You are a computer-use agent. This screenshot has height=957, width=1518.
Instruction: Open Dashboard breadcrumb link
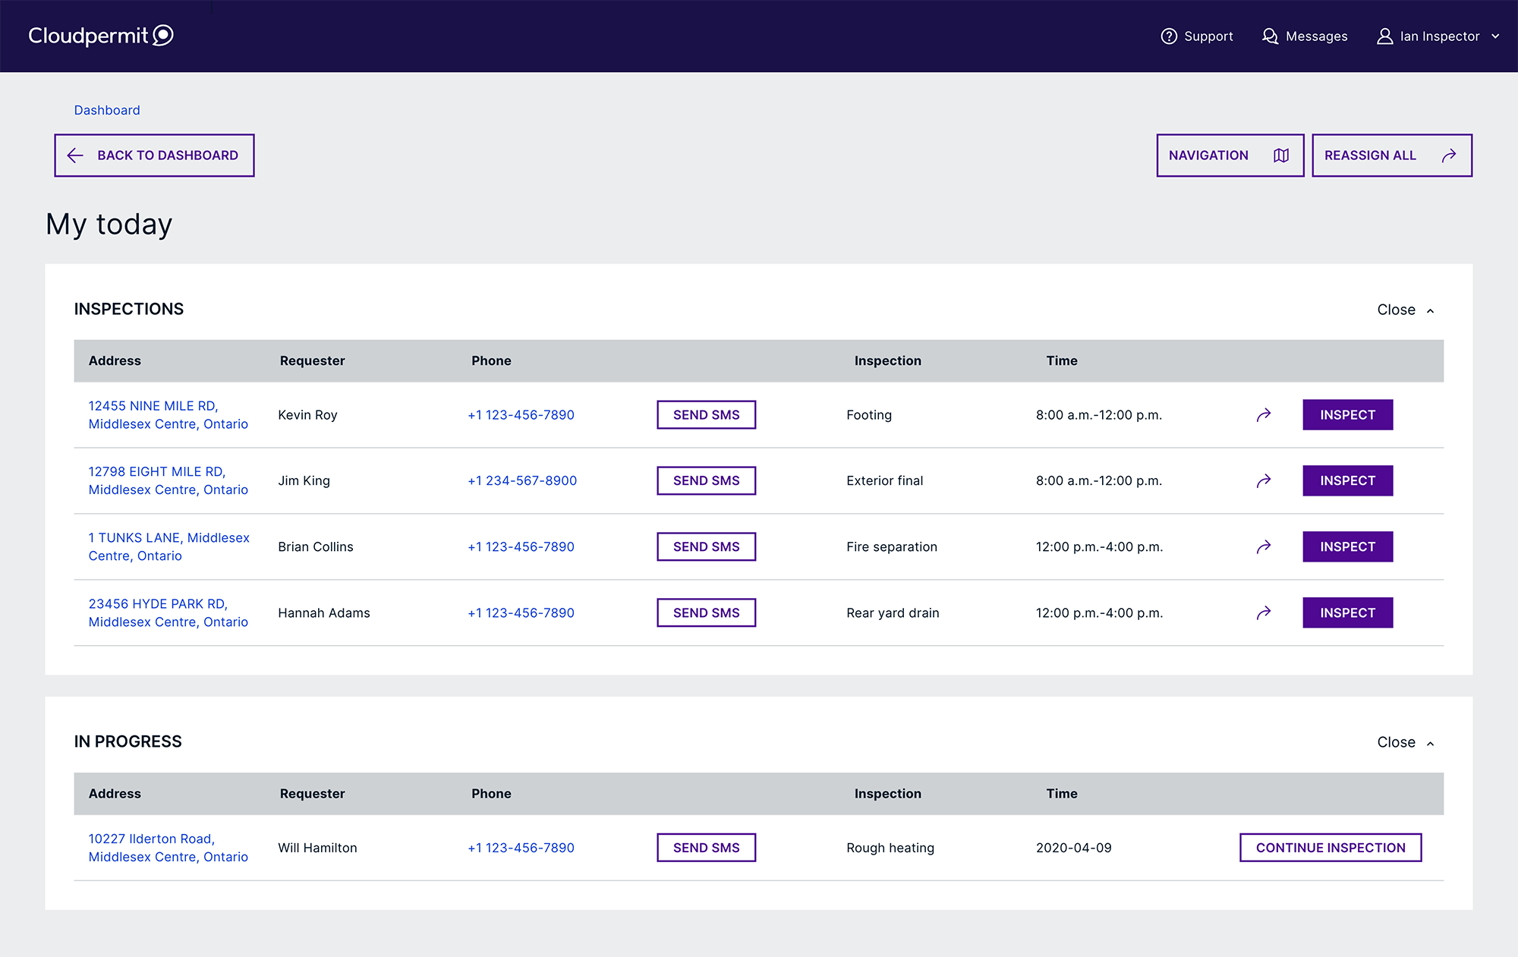(107, 110)
